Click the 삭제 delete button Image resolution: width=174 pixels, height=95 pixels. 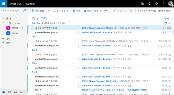tap(76, 11)
